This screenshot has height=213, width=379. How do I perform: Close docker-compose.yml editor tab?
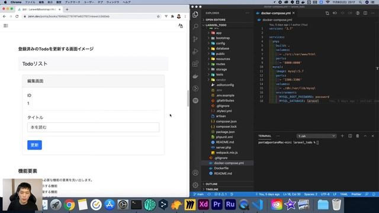(294, 13)
